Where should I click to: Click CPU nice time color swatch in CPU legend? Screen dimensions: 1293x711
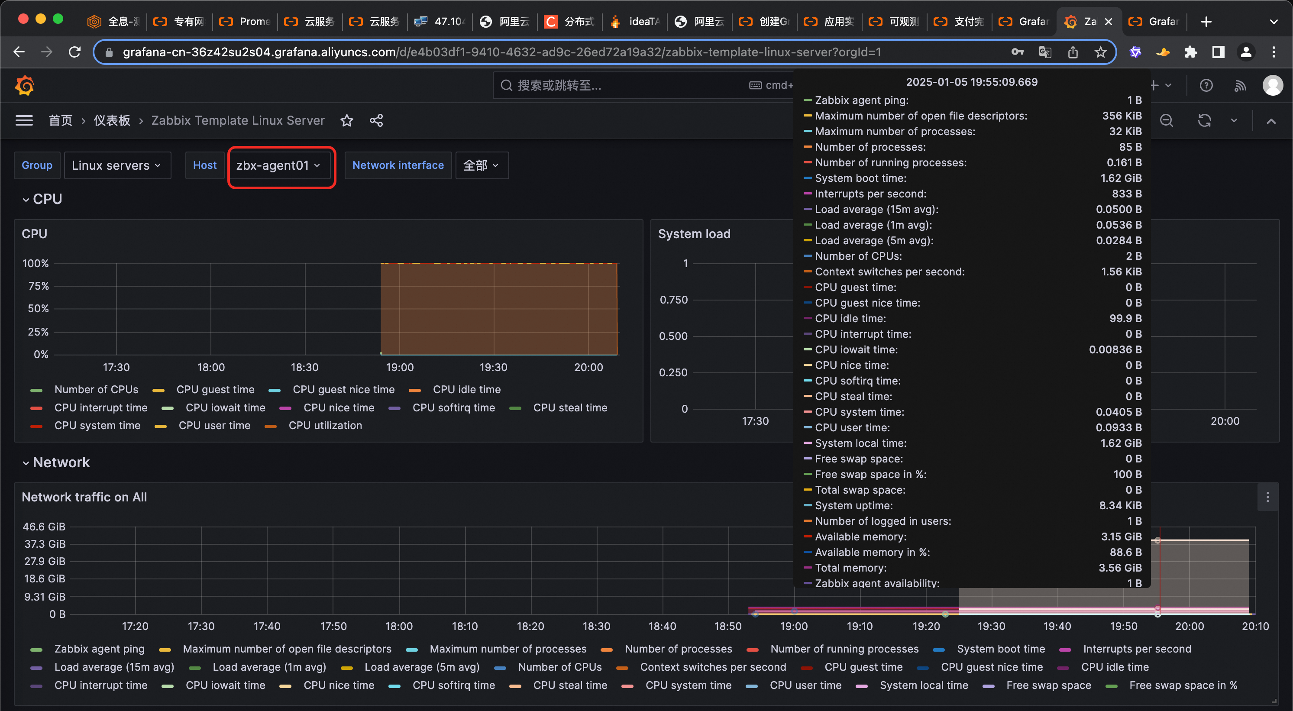(286, 408)
